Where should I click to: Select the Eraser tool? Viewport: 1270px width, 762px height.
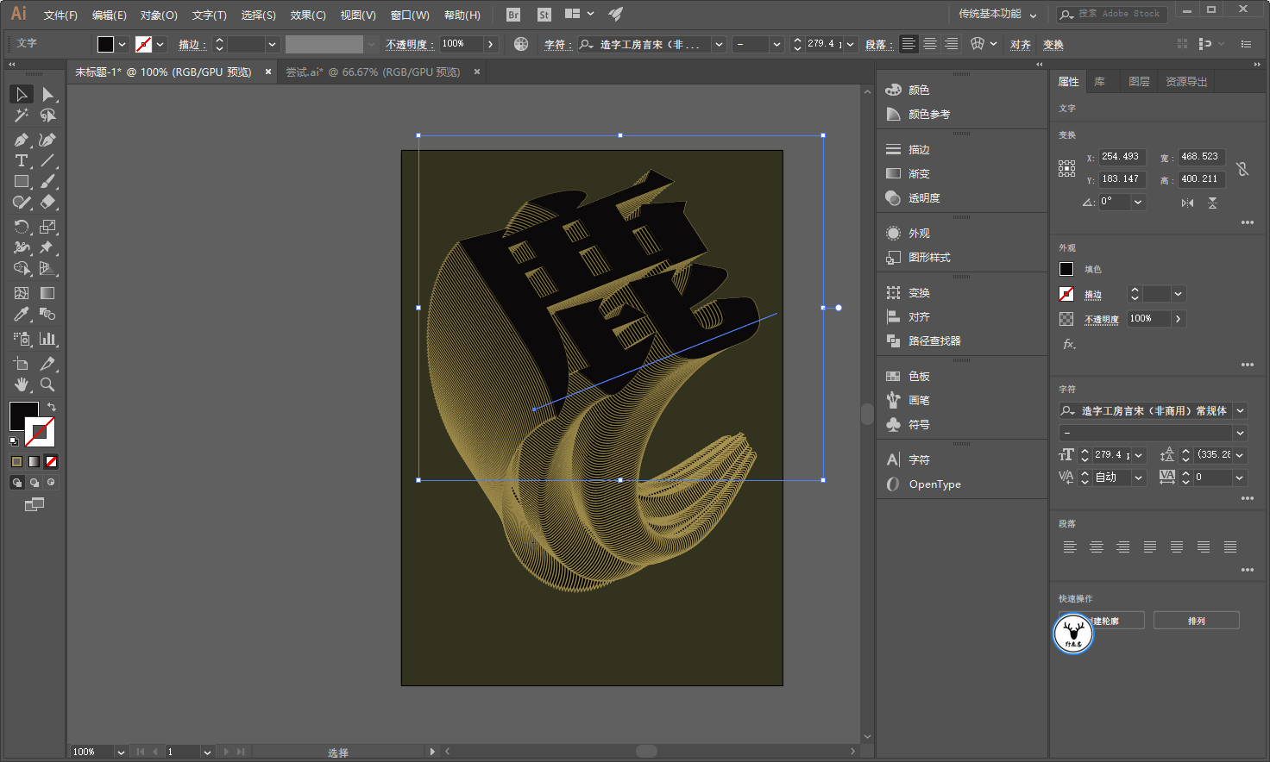(47, 202)
